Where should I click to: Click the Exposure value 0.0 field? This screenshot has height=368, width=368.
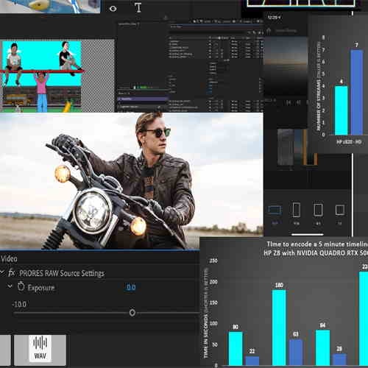click(x=131, y=287)
